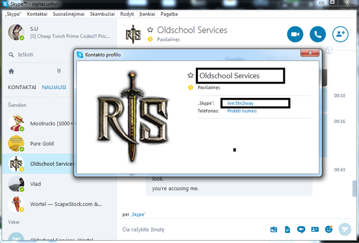Click the live:Stic3way Skype name link
The image size is (359, 243).
tap(240, 103)
